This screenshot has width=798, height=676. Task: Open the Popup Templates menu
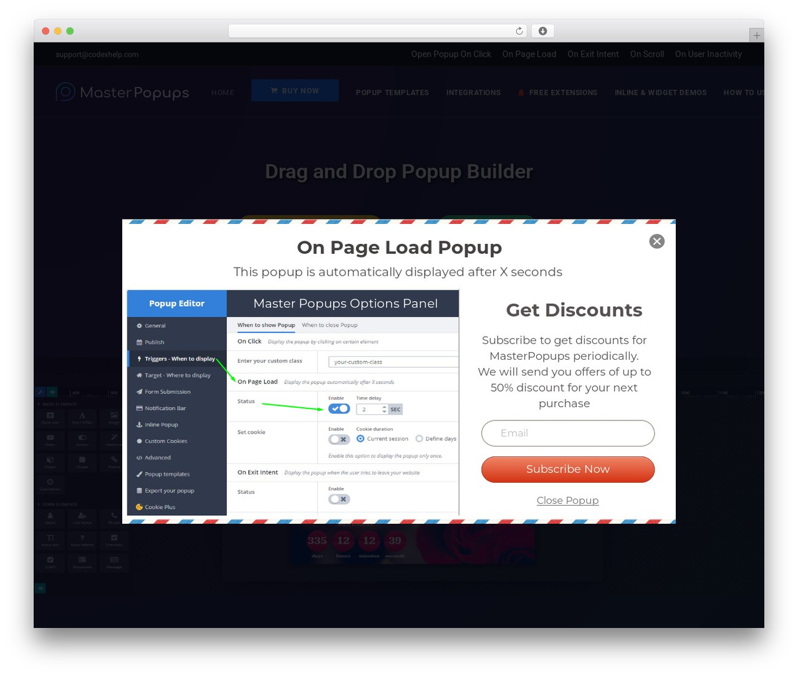pyautogui.click(x=392, y=92)
